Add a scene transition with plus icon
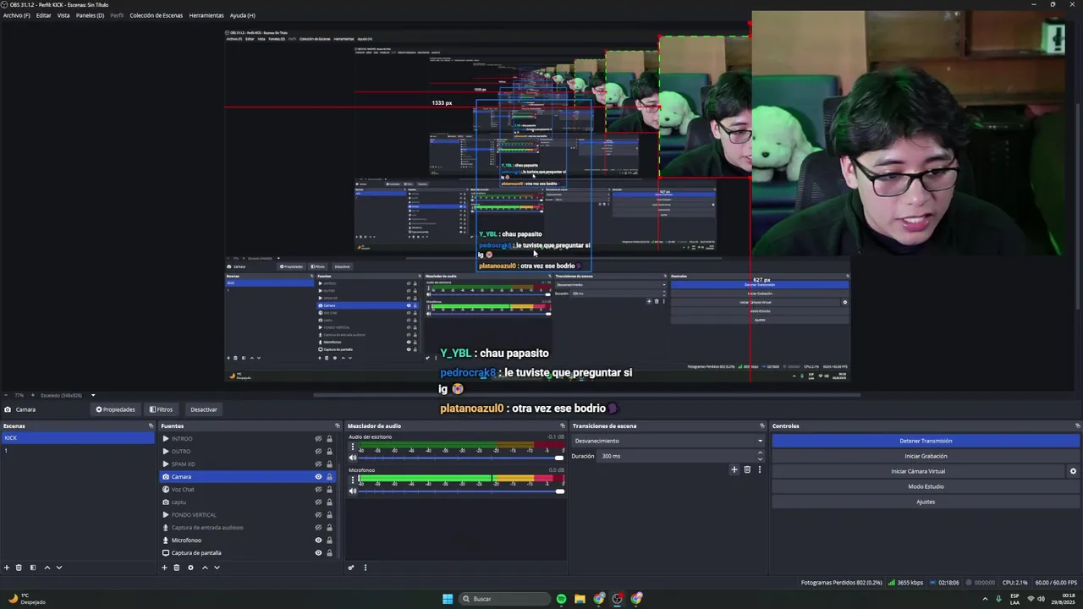This screenshot has height=609, width=1083. point(734,469)
